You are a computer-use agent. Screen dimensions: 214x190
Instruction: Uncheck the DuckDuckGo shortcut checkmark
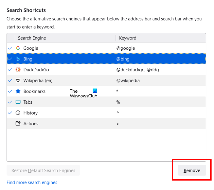click(10, 70)
